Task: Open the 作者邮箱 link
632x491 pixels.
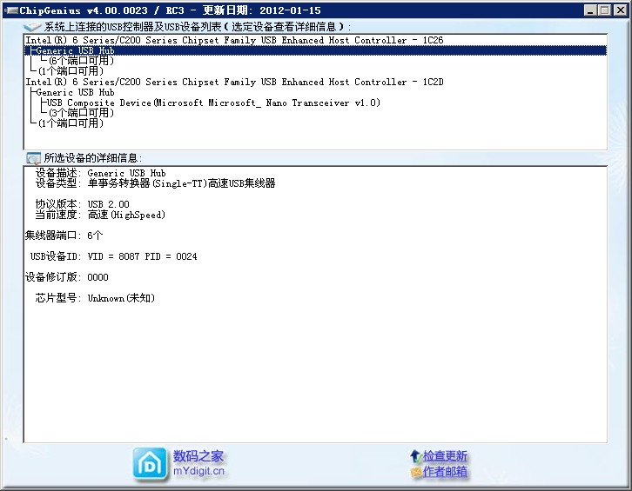Action: (x=445, y=471)
